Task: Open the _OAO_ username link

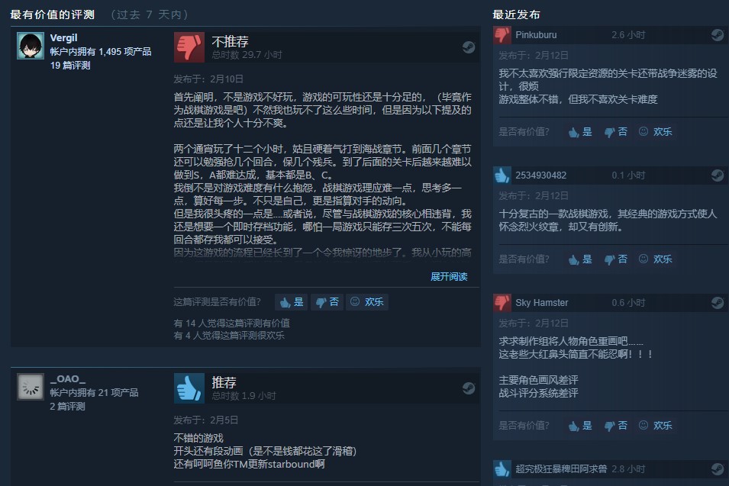Action: [x=68, y=379]
